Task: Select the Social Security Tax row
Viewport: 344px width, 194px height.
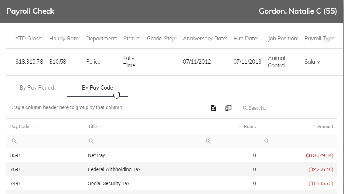Action: coord(172,183)
